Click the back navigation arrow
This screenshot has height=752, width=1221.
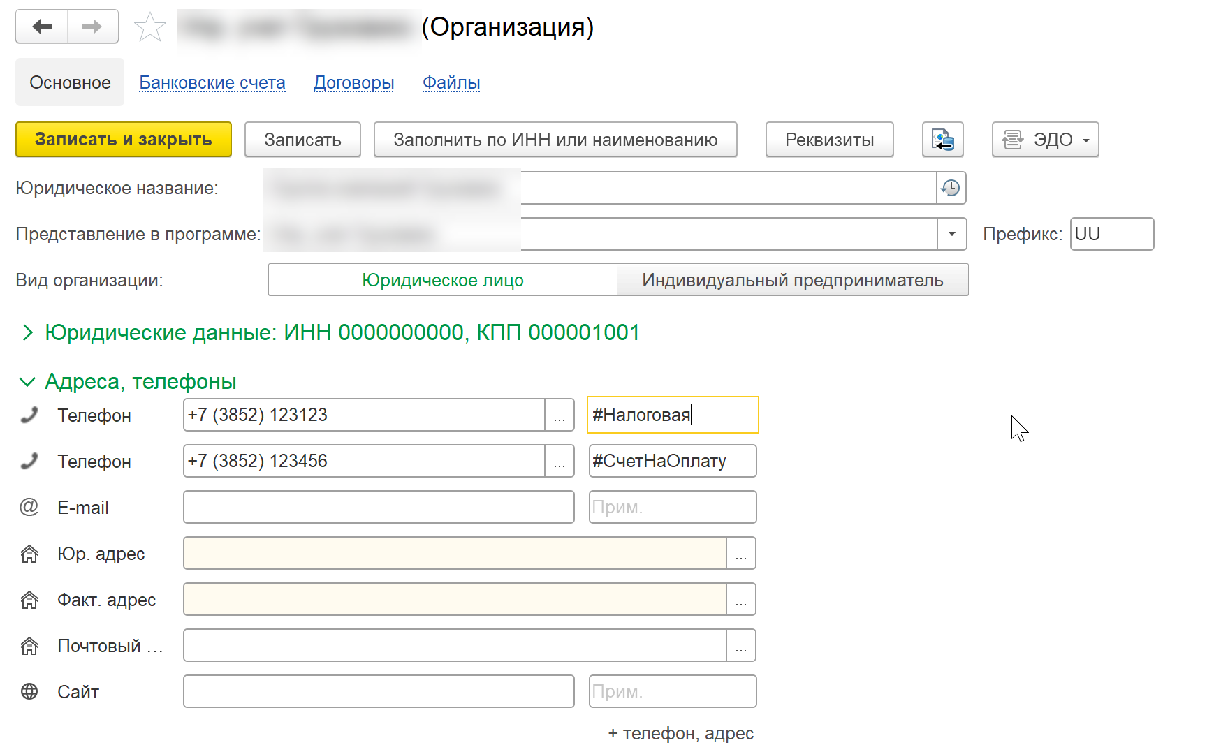42,27
